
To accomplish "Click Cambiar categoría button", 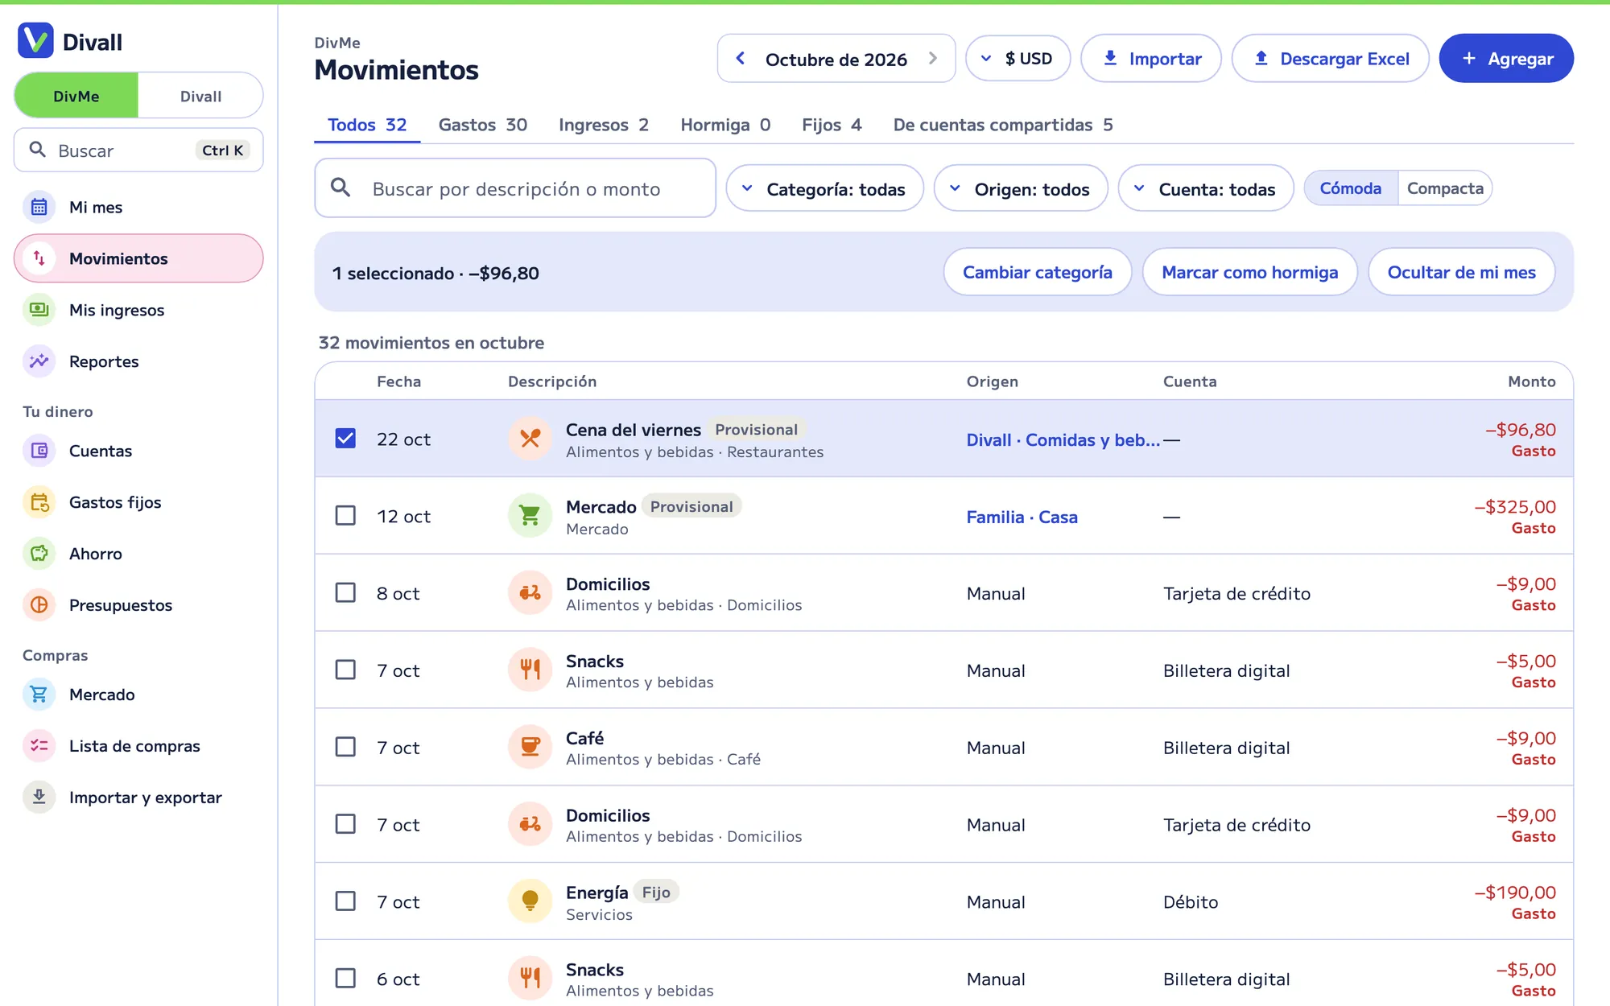I will coord(1038,272).
